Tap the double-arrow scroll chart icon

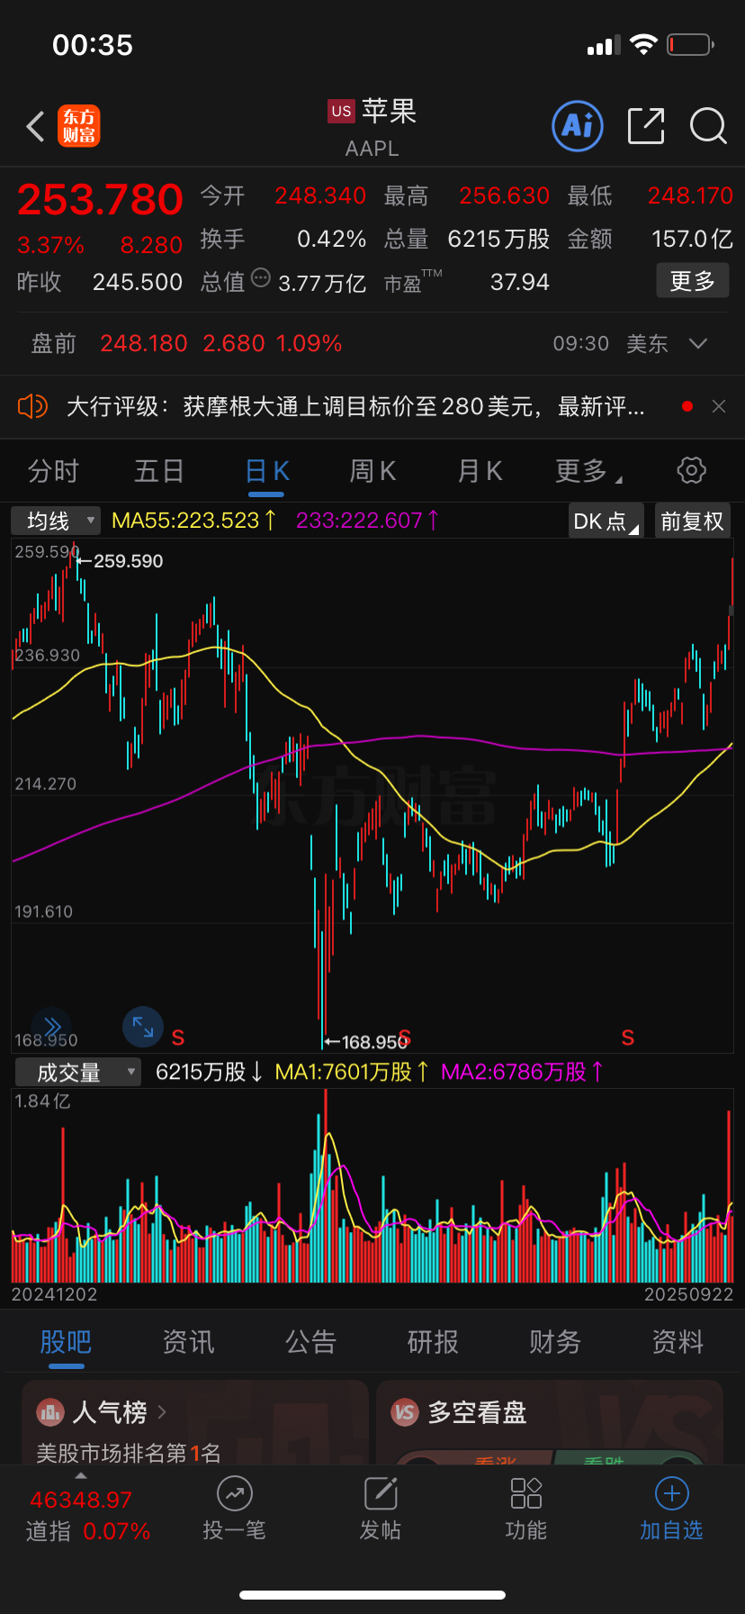coord(51,1027)
